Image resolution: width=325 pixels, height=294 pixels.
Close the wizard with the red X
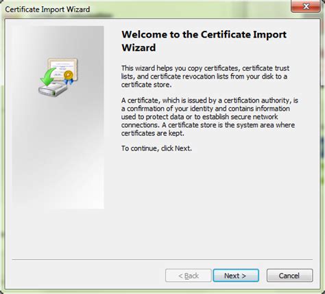pyautogui.click(x=306, y=6)
